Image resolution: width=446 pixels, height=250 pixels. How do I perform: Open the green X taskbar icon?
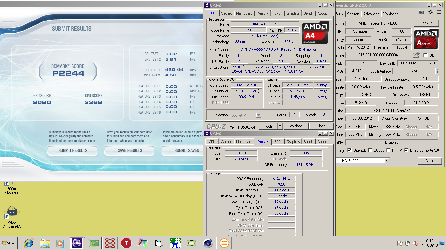[191, 243]
